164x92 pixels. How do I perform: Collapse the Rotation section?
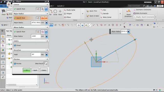(x=47, y=50)
